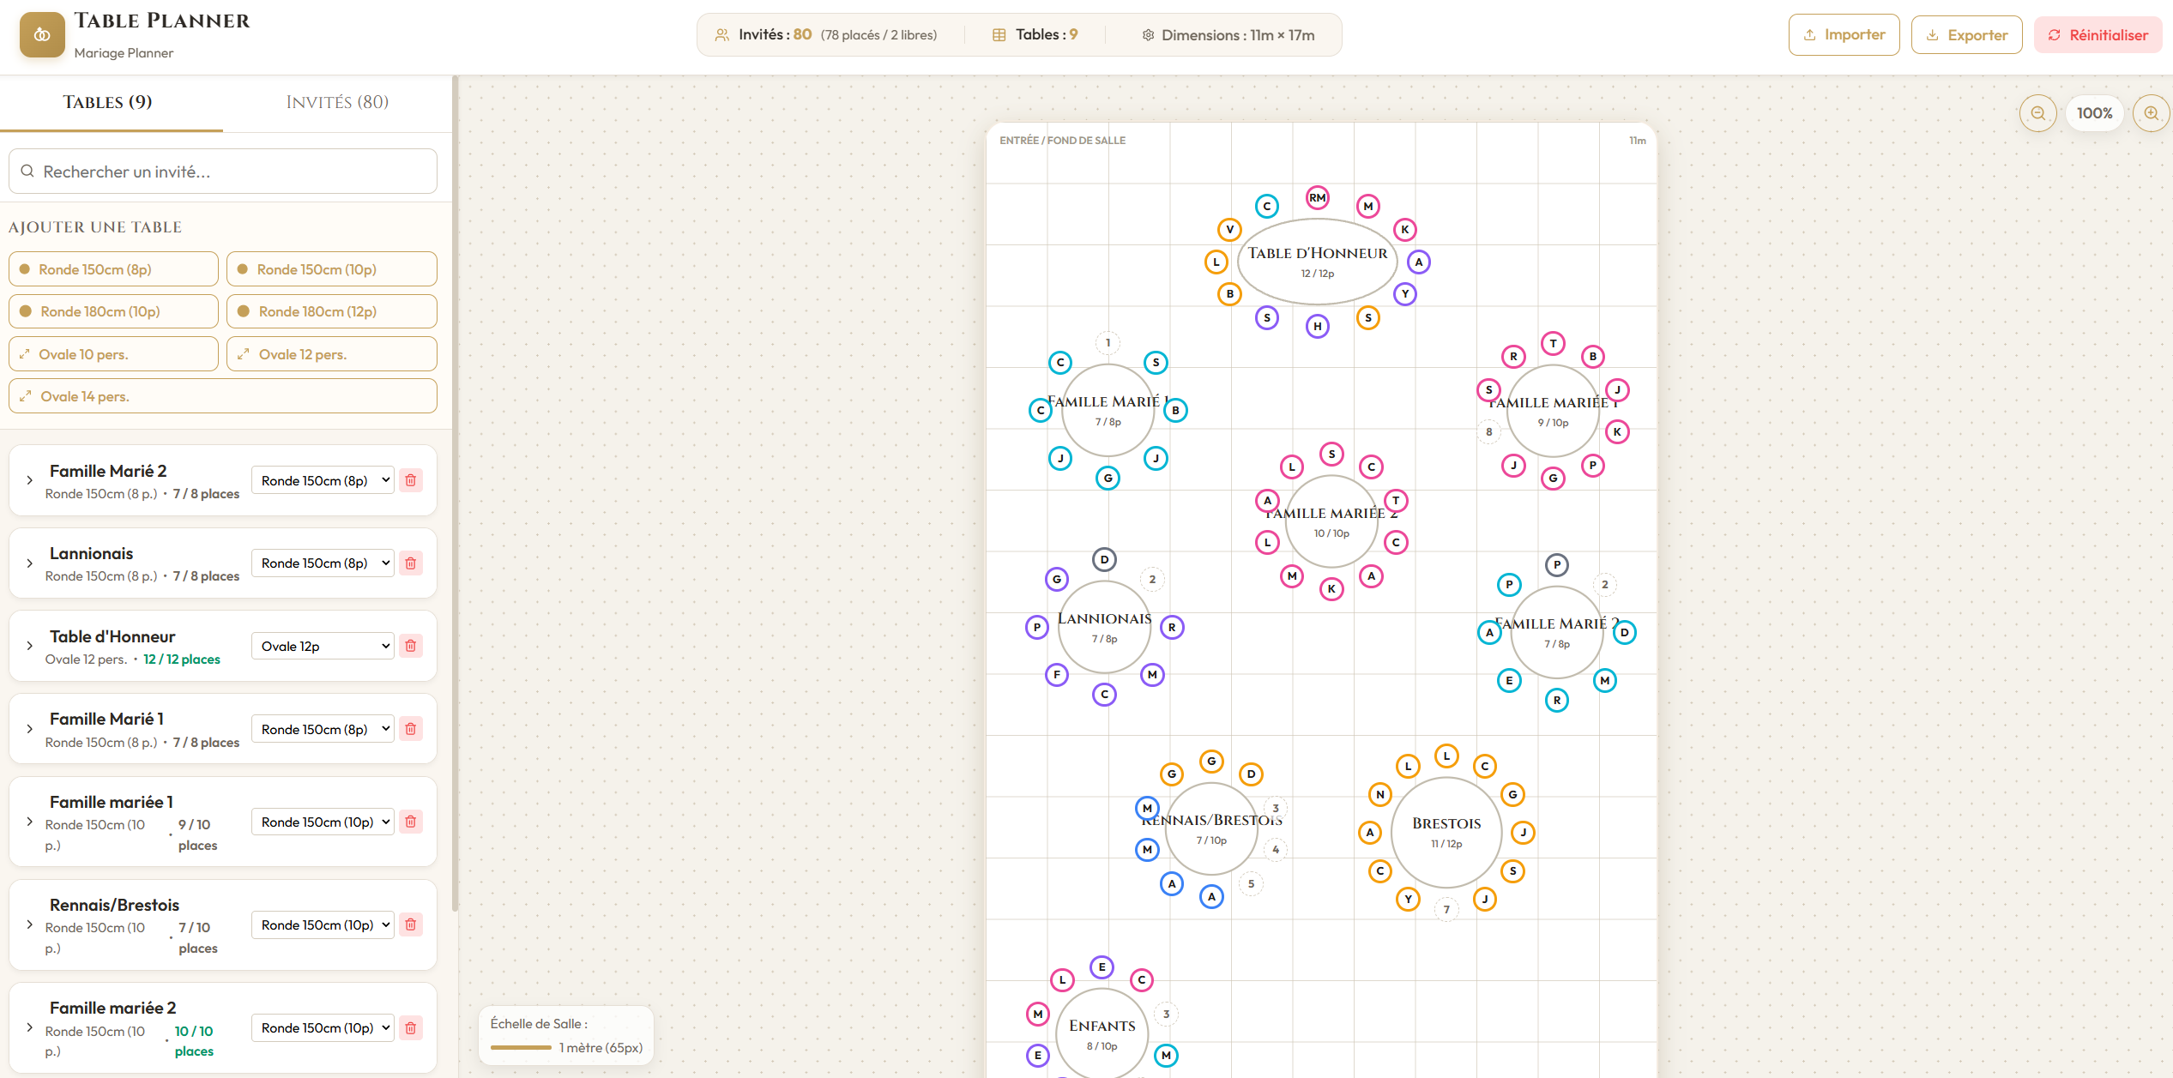Screen dimensions: 2173x1078
Task: Select guest Y at Table d'Honneur
Action: tap(1405, 294)
